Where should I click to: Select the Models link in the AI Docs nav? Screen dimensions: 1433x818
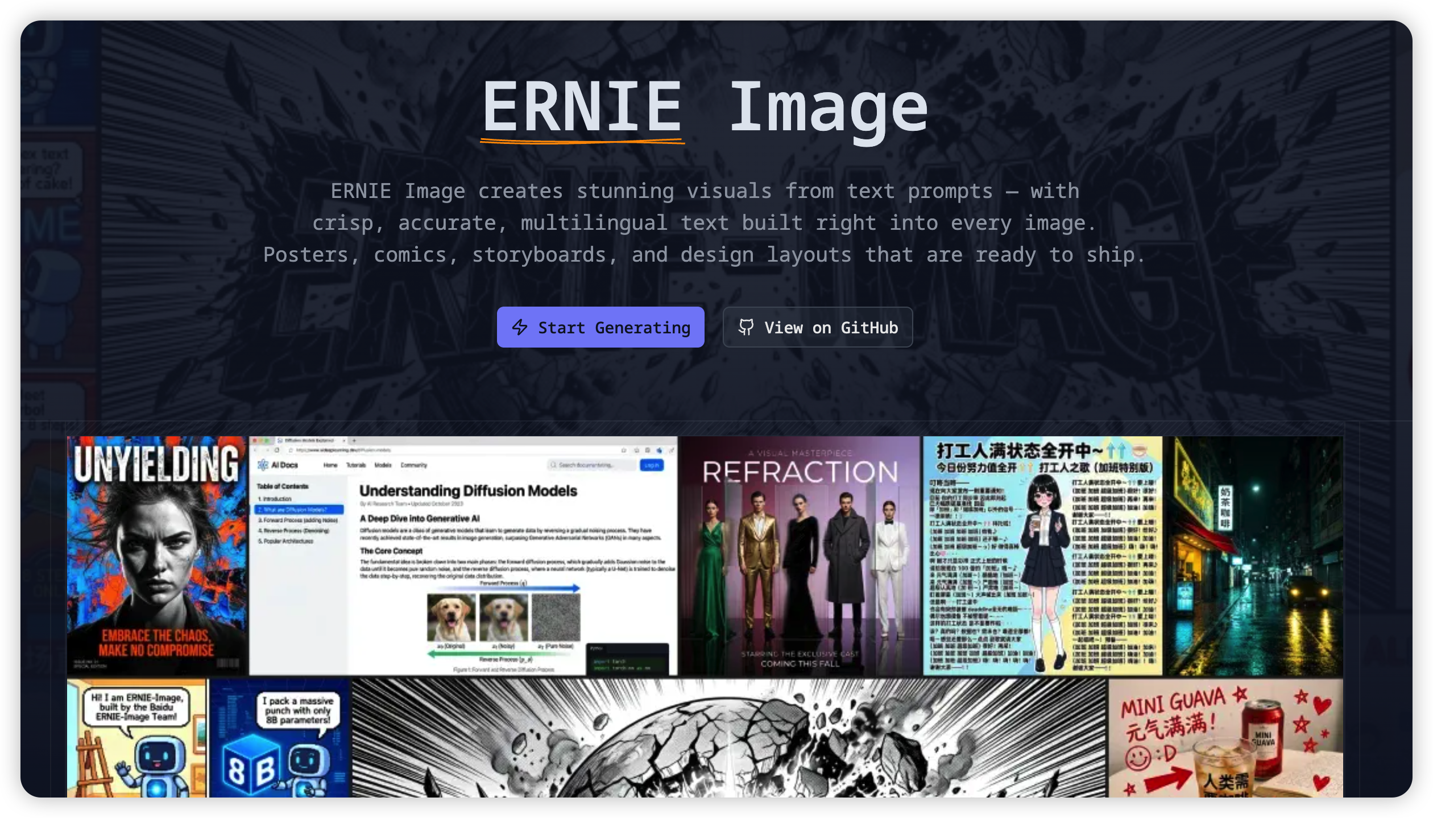pos(383,465)
